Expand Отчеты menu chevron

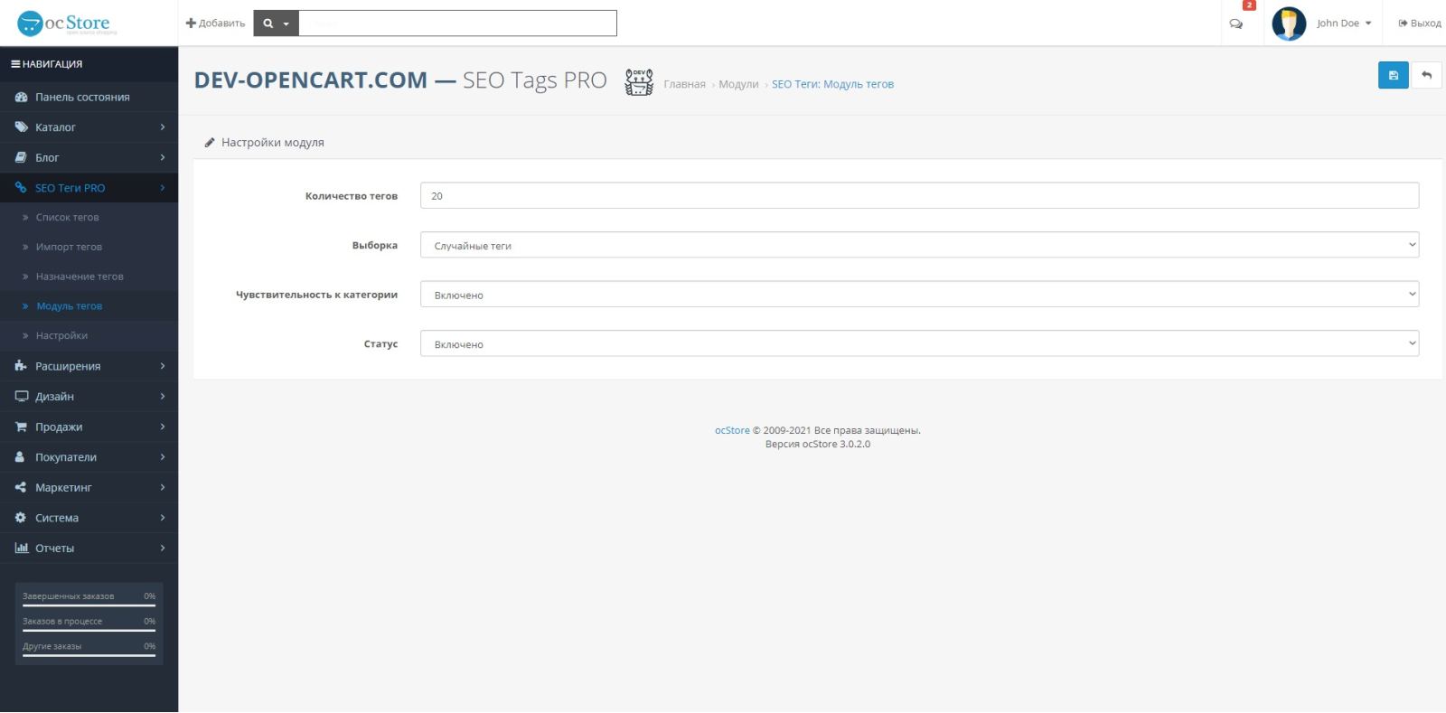(163, 548)
